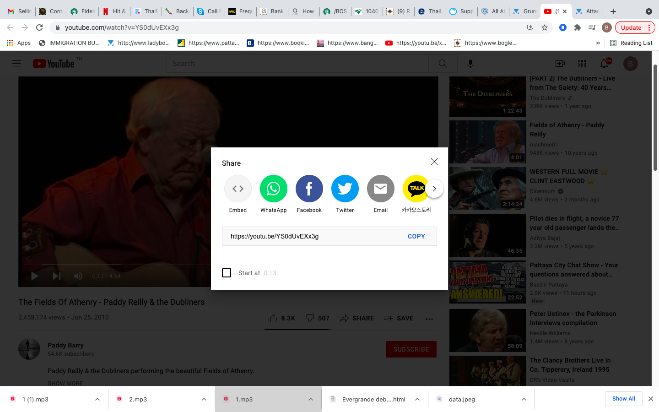This screenshot has width=659, height=412.
Task: Open tab search dropdown arrow
Action: coord(648,11)
